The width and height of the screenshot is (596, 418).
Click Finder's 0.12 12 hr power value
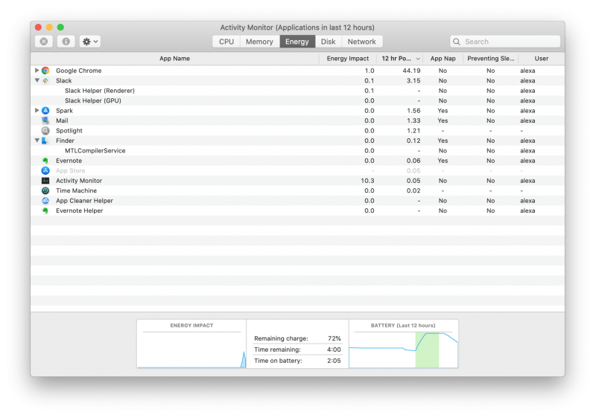[x=413, y=141]
